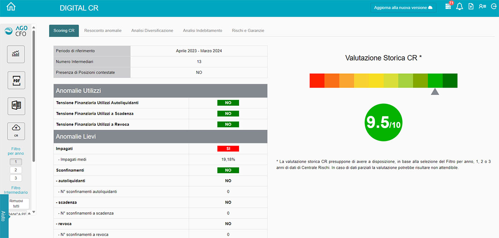Click green NO badge for Sconfinamenti

click(x=228, y=170)
